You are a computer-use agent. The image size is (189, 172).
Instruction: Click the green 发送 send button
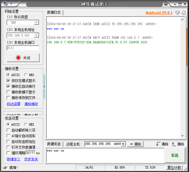pyautogui.click(x=174, y=155)
